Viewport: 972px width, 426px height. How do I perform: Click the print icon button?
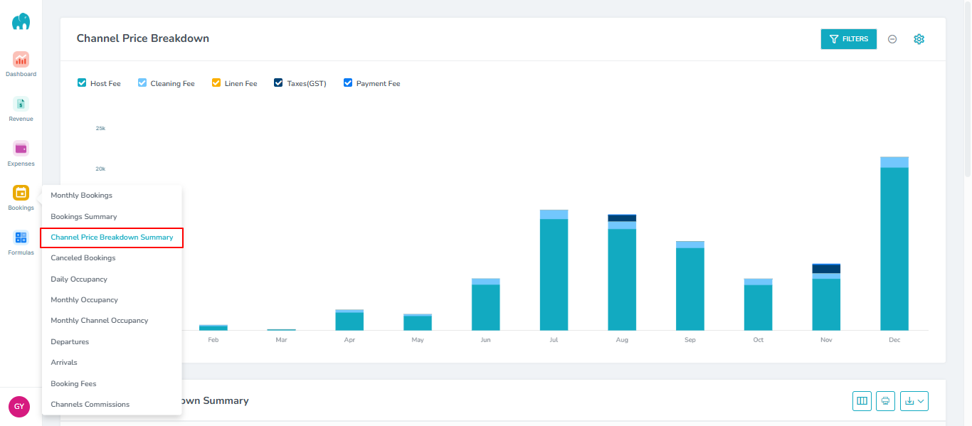(885, 401)
